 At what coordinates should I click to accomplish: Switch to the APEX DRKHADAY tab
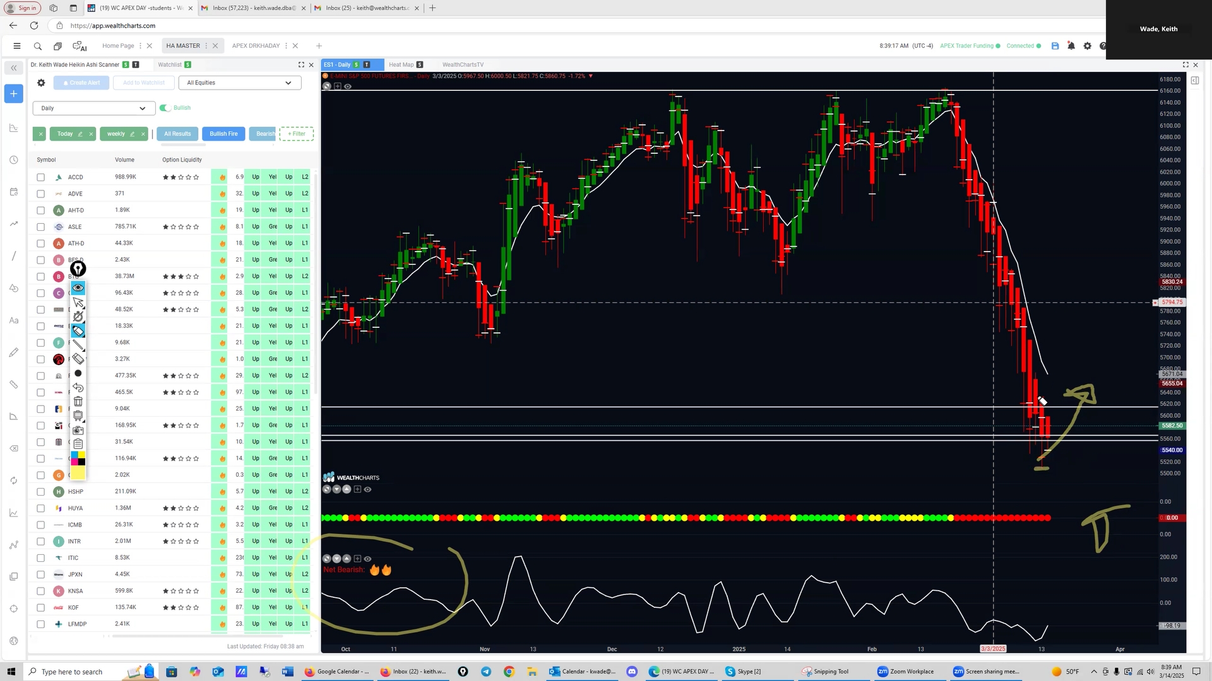pyautogui.click(x=256, y=46)
